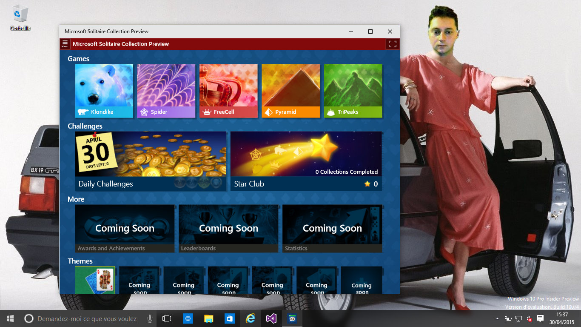The height and width of the screenshot is (327, 581).
Task: Start the FreeCell game
Action: coord(228,91)
